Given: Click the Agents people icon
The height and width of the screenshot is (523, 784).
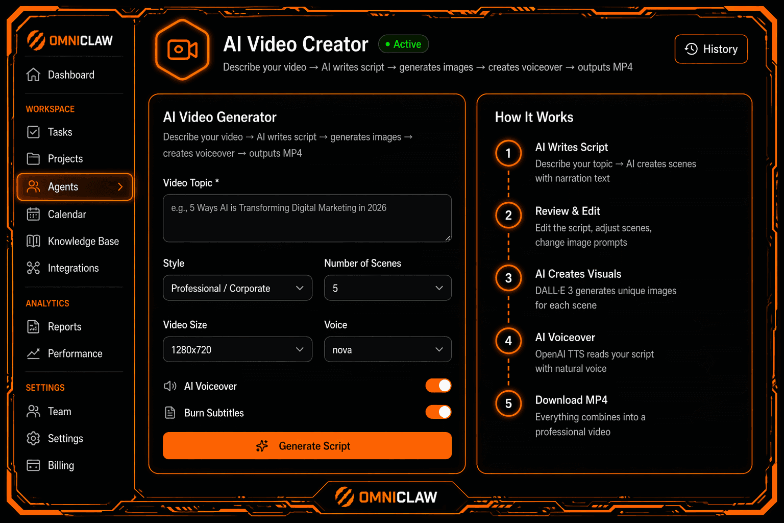Looking at the screenshot, I should (33, 187).
